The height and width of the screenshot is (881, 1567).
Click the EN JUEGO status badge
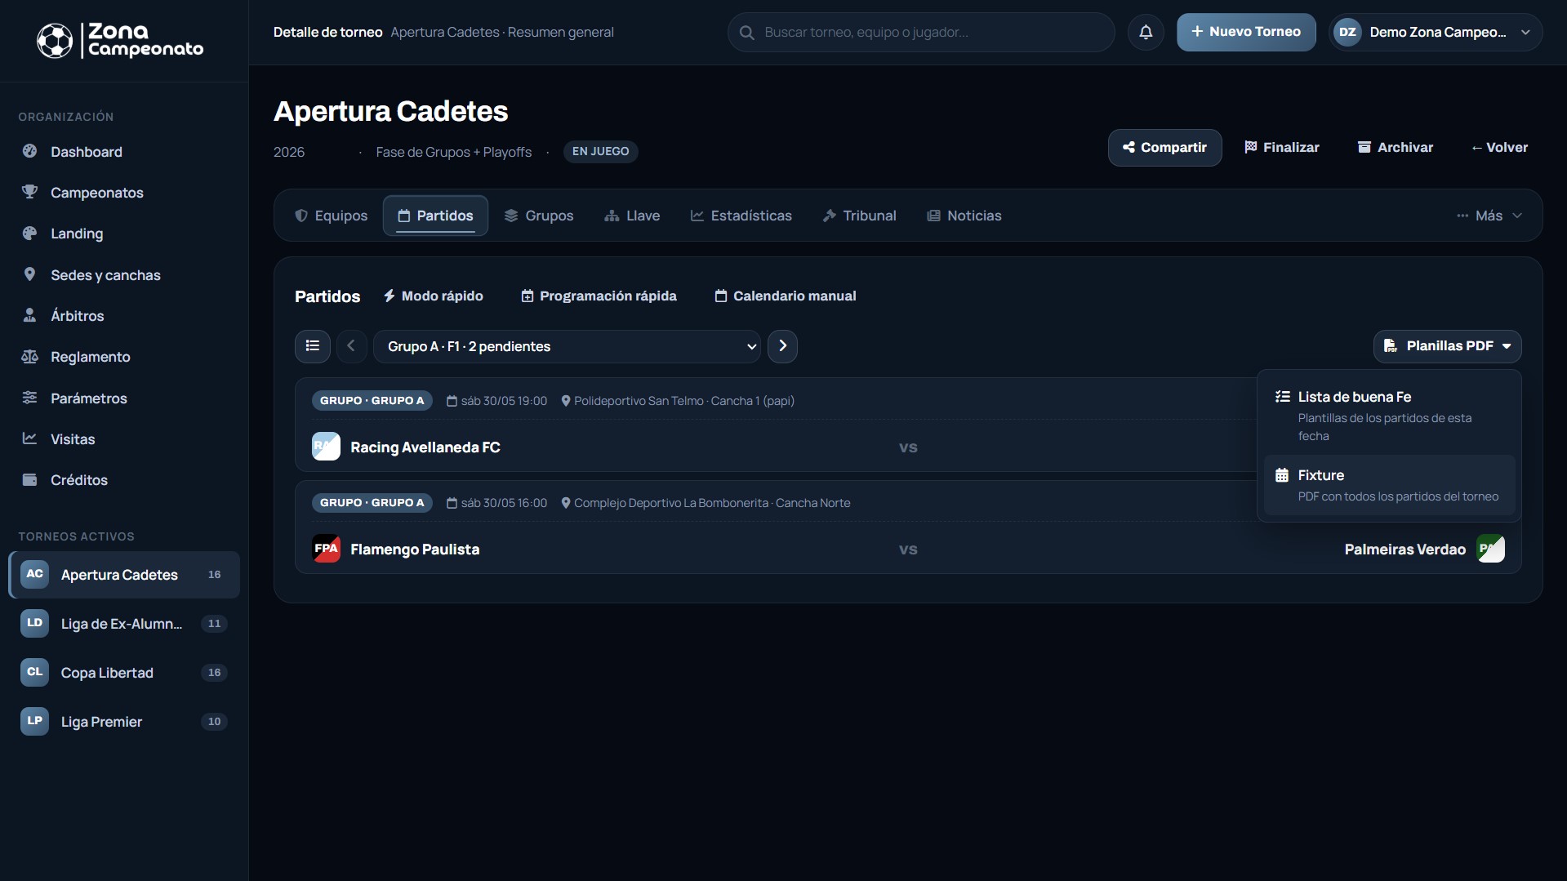[600, 152]
